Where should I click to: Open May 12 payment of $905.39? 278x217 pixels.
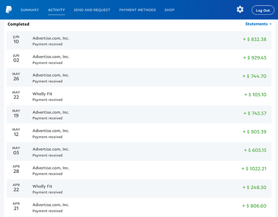coord(139,133)
